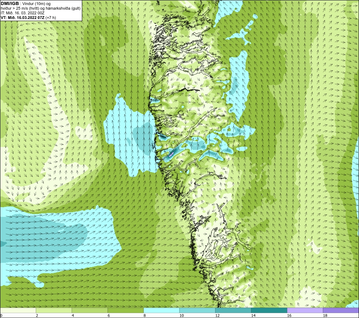Viewport: 359px width, 318px height.
Task: Click the small purple wind patch in the fjord
Action: pos(171,155)
